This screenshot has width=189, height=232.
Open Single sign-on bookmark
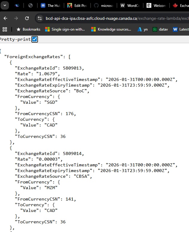(x=65, y=29)
